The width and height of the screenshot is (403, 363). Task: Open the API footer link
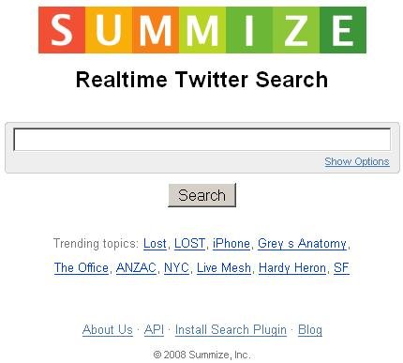pos(154,329)
